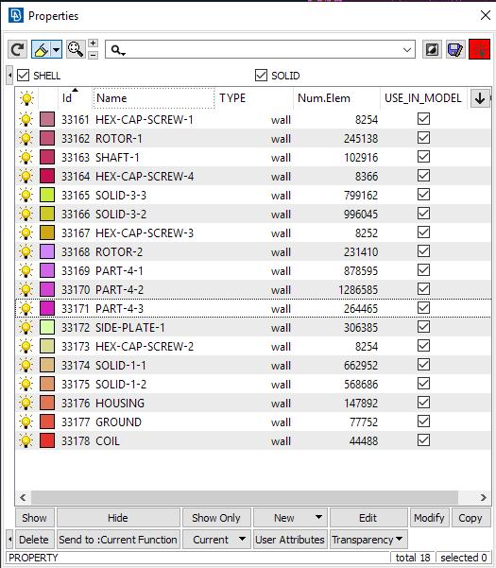The image size is (496, 568).
Task: Click the red pick-from-screen icon
Action: 479,49
